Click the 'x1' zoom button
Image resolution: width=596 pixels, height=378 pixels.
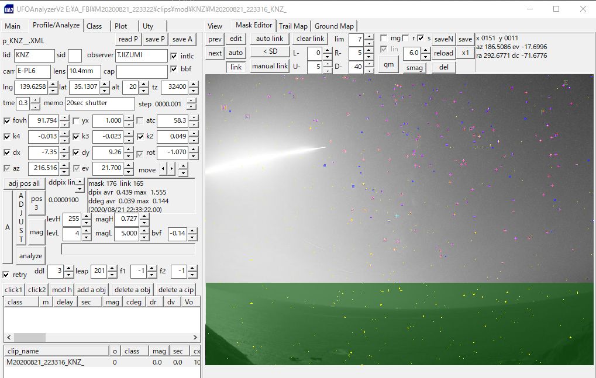pos(465,53)
